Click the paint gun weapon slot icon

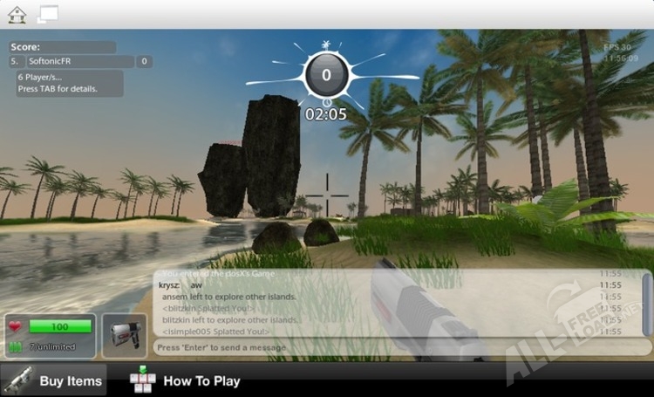(124, 335)
